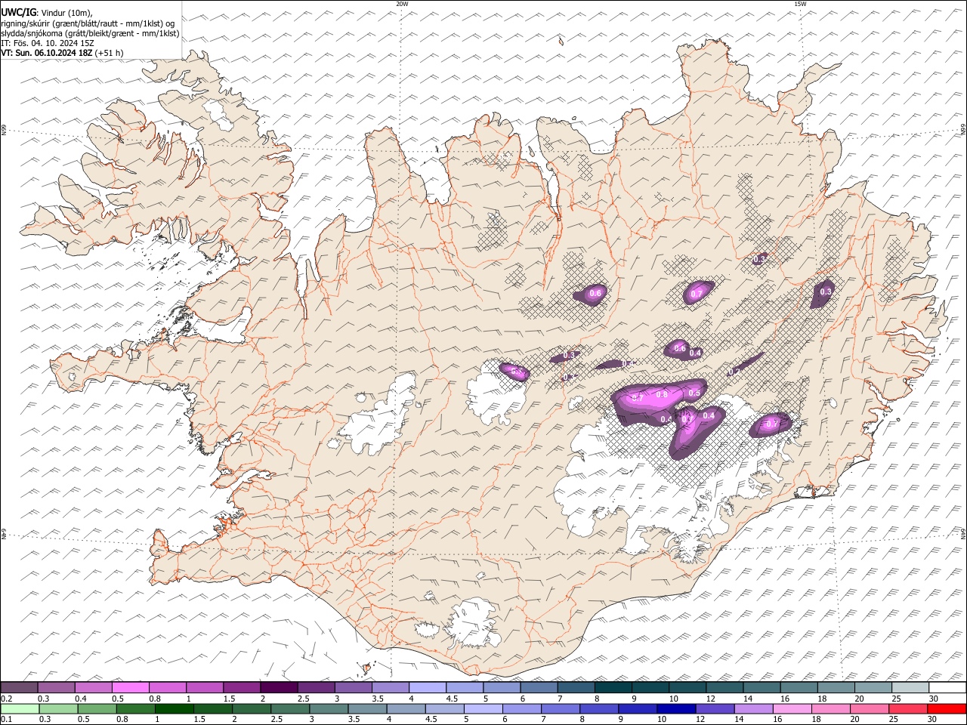The width and height of the screenshot is (967, 725).
Task: Select the 'VT: Sun. 06.10.2024 18Z' valid time line
Action: click(x=47, y=53)
